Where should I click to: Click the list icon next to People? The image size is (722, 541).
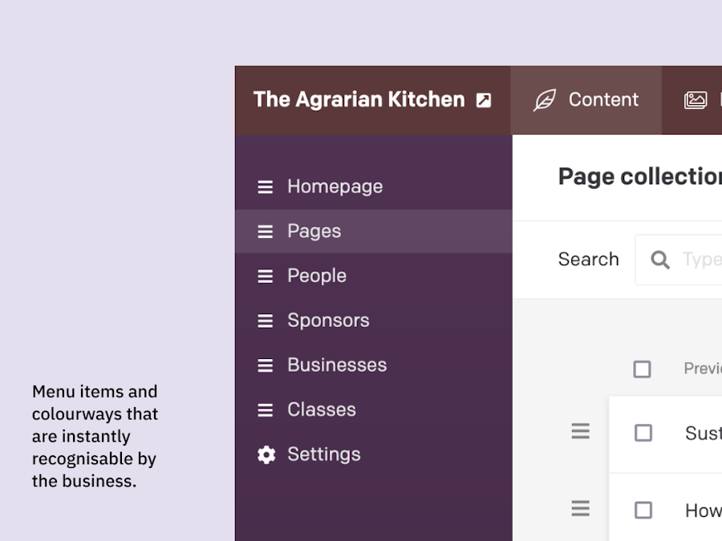point(266,276)
